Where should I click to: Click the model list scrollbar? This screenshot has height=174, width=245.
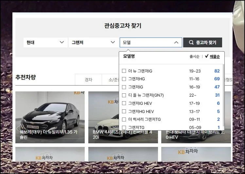(223, 95)
